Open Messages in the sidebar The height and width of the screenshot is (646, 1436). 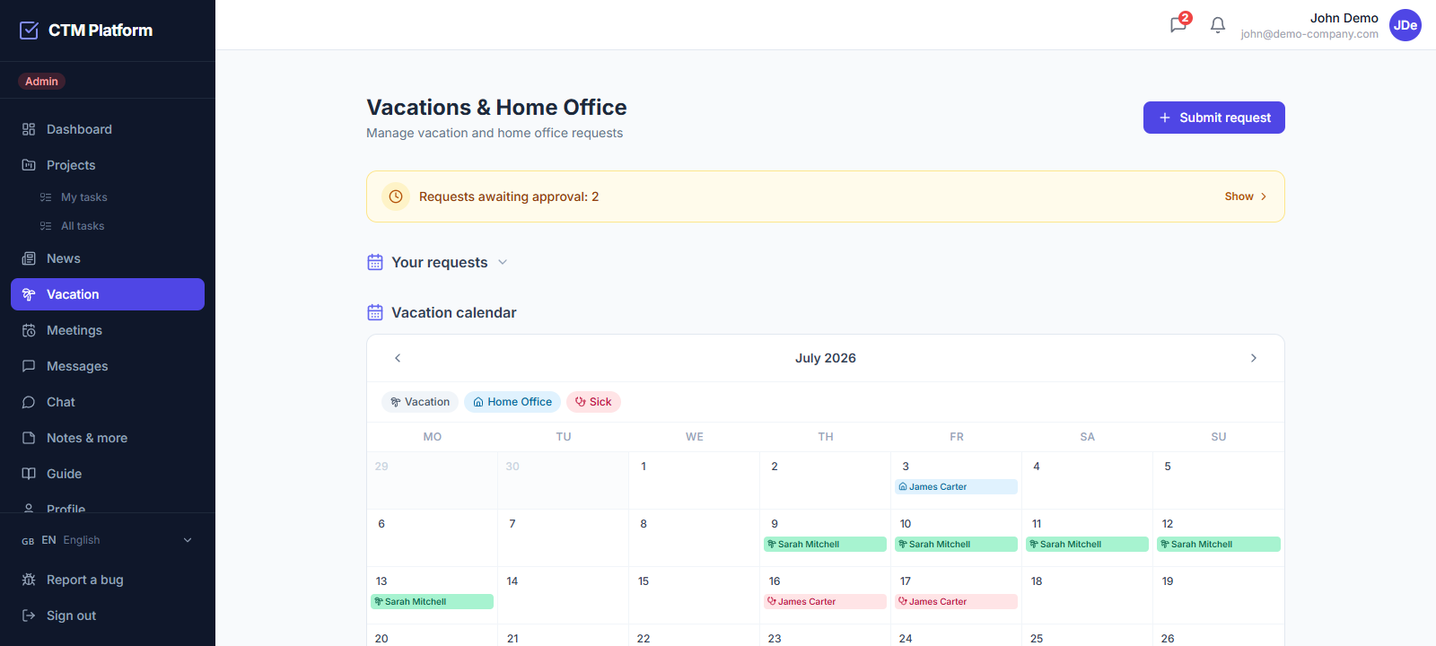[108, 366]
